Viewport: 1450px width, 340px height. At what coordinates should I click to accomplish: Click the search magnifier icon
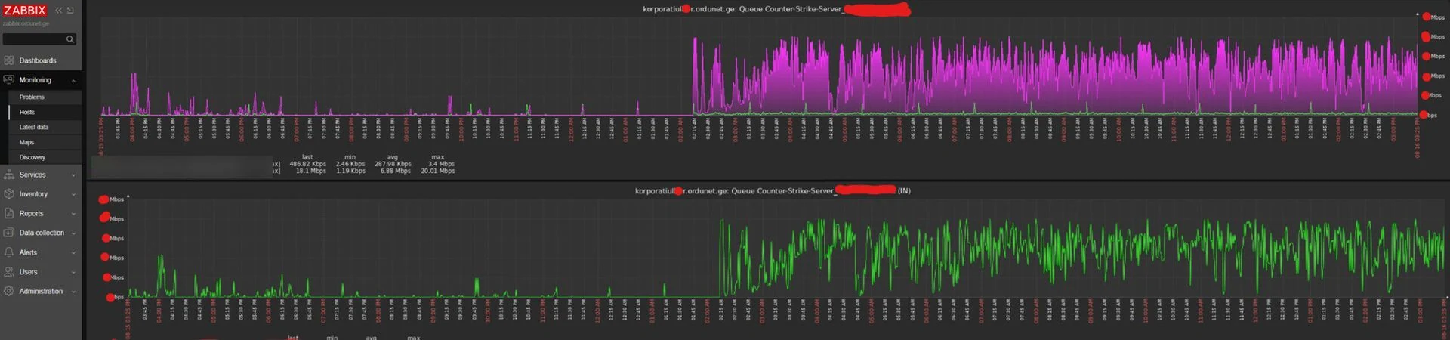[69, 39]
